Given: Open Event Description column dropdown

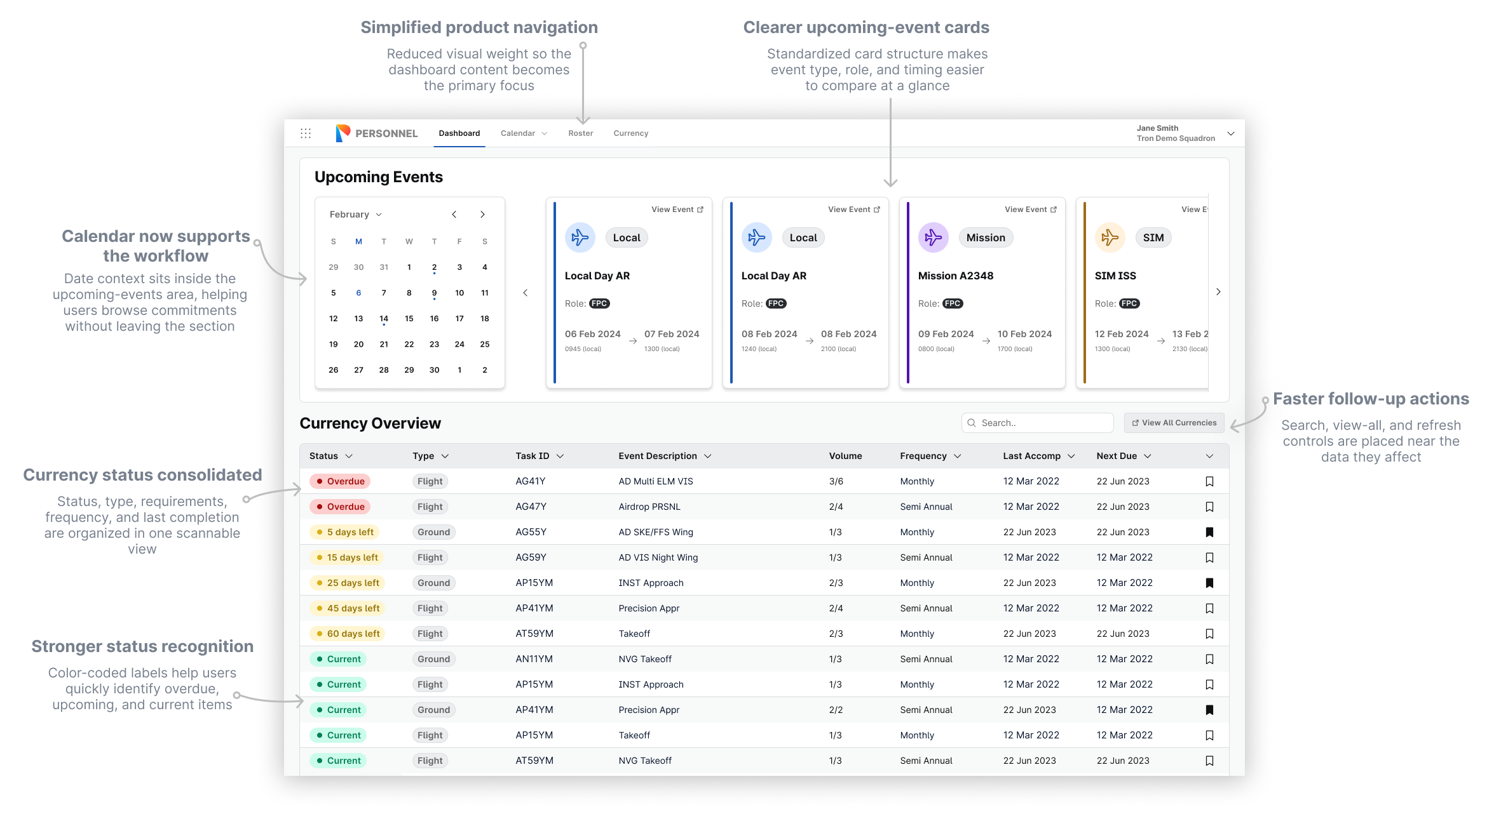Looking at the screenshot, I should [707, 456].
